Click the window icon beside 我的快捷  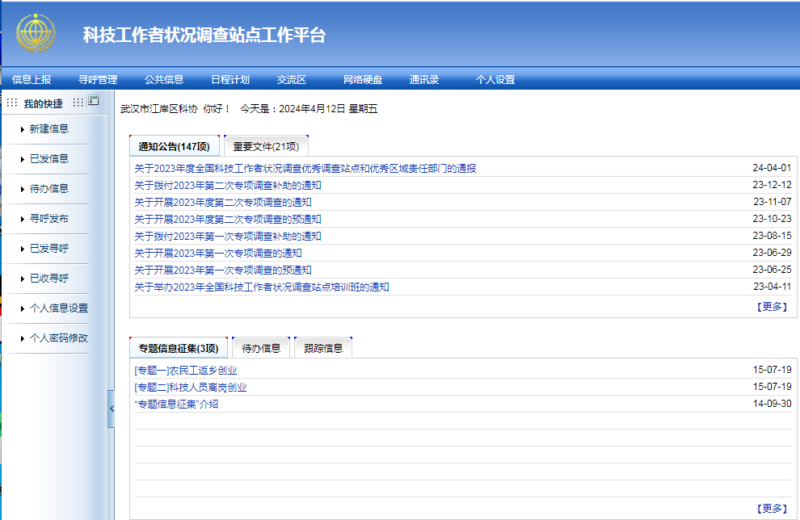[x=93, y=101]
